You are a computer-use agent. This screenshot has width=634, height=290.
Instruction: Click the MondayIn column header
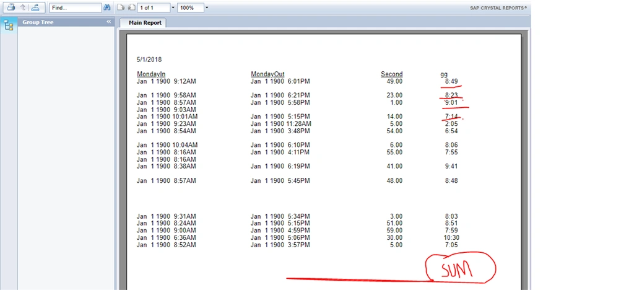(151, 74)
